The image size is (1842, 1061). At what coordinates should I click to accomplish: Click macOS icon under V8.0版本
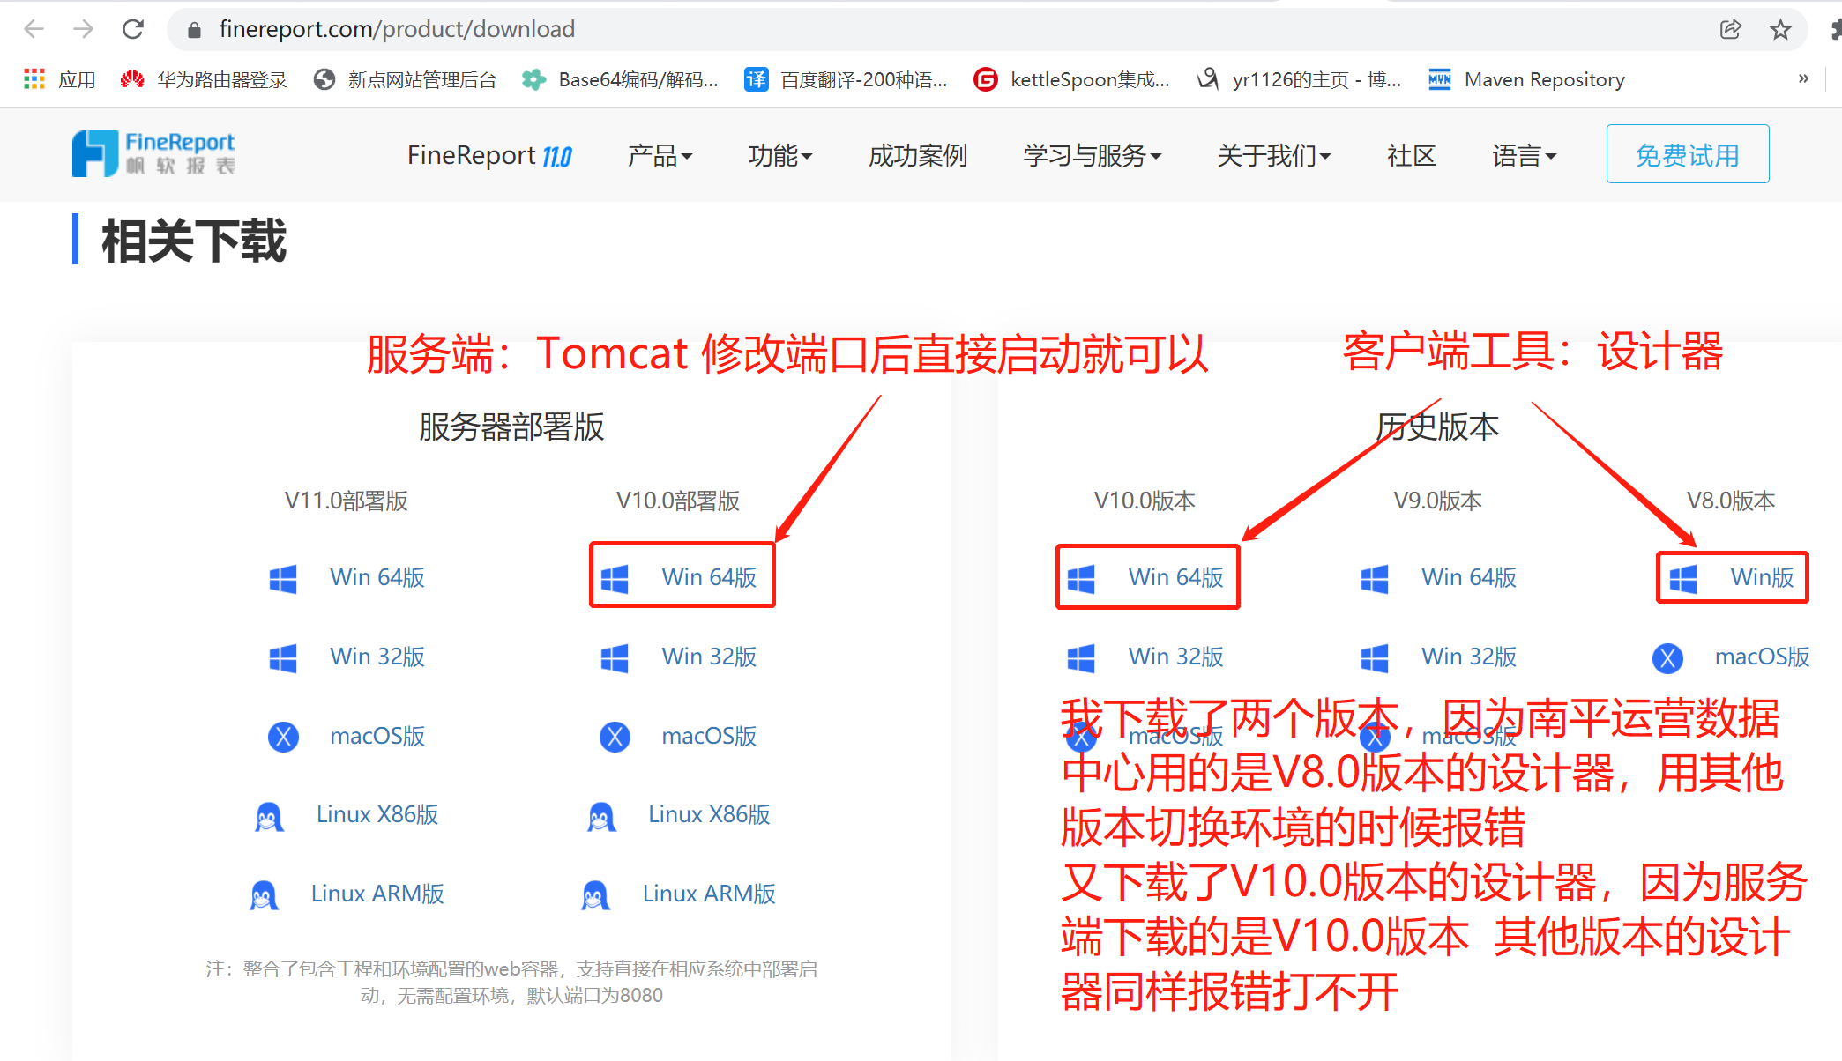(x=1667, y=657)
